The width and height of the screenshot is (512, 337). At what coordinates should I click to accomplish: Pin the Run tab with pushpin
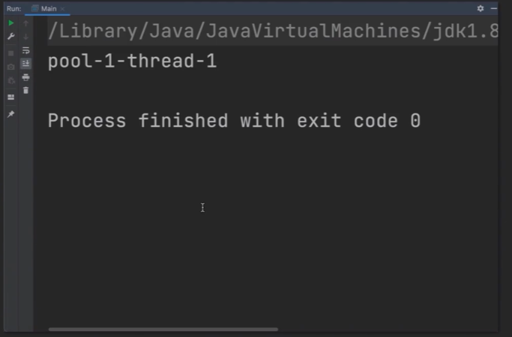pos(10,114)
